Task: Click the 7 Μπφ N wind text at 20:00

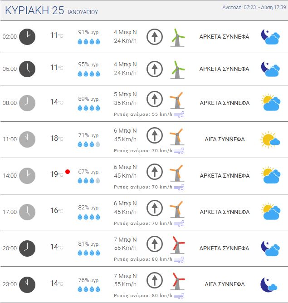Action: tap(125, 239)
